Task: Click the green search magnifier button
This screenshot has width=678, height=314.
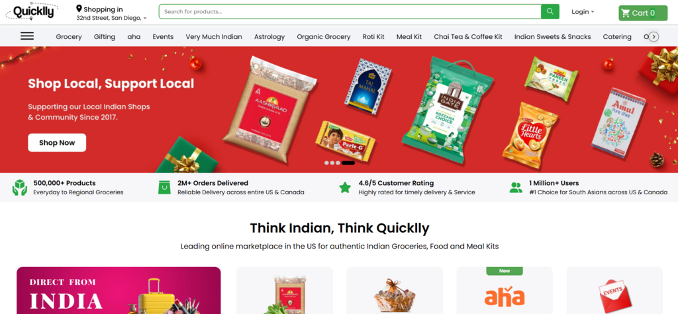Action: click(550, 12)
